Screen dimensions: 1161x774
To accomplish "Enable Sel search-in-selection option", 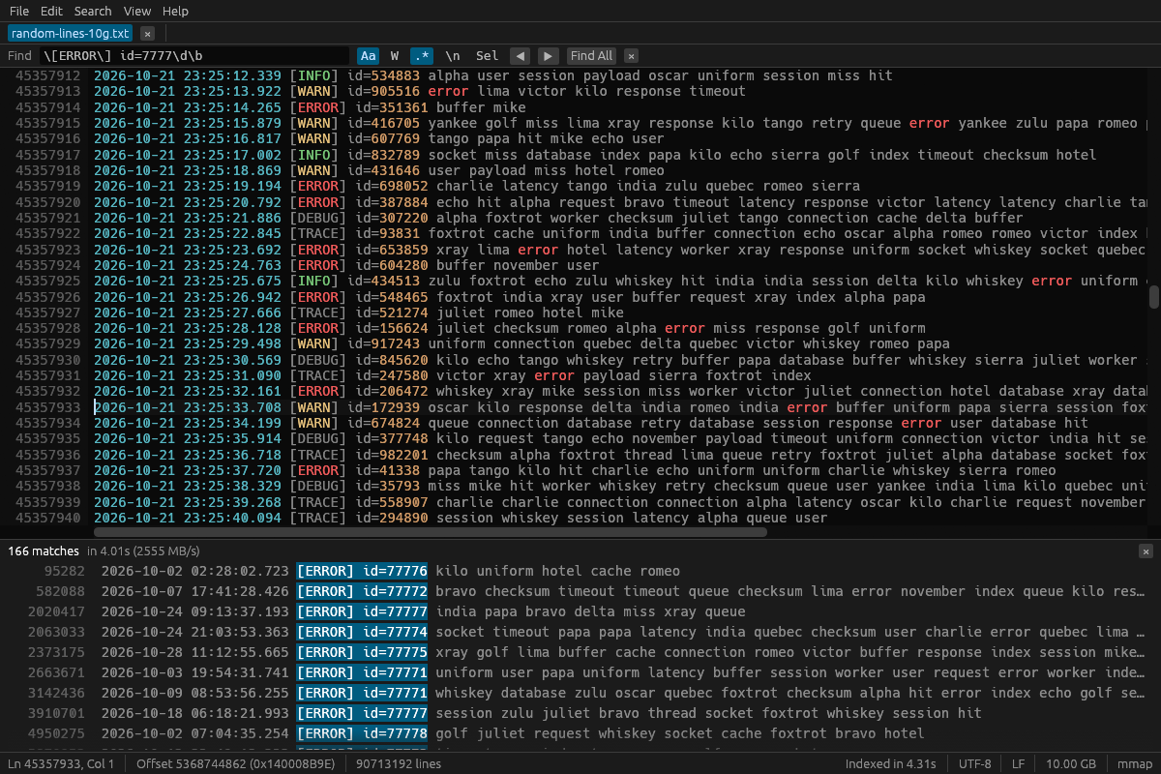I will click(x=487, y=56).
